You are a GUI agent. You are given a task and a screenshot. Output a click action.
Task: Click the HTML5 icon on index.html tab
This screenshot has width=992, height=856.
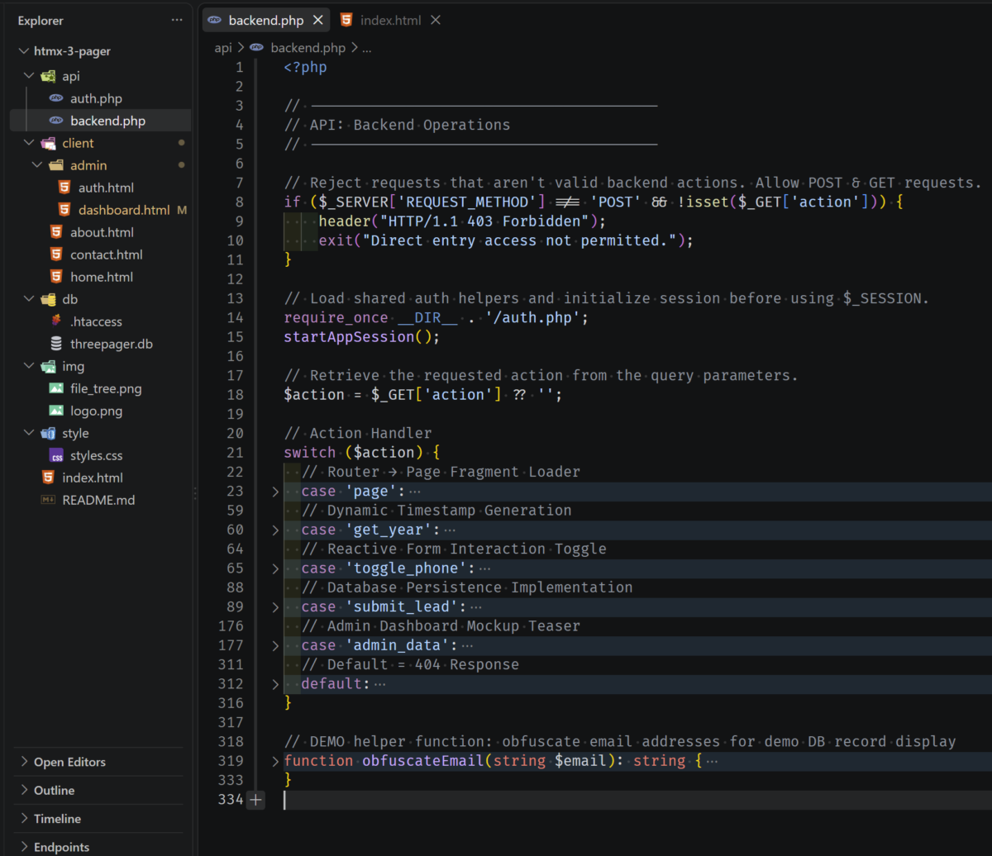pyautogui.click(x=346, y=20)
